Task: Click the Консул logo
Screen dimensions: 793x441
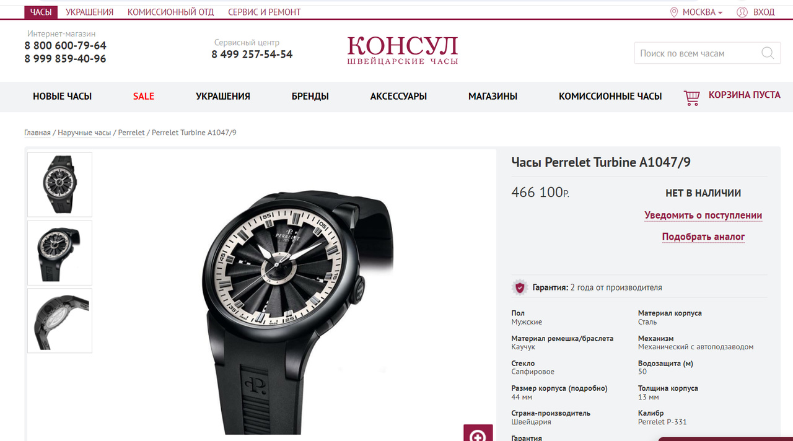Action: pyautogui.click(x=403, y=50)
